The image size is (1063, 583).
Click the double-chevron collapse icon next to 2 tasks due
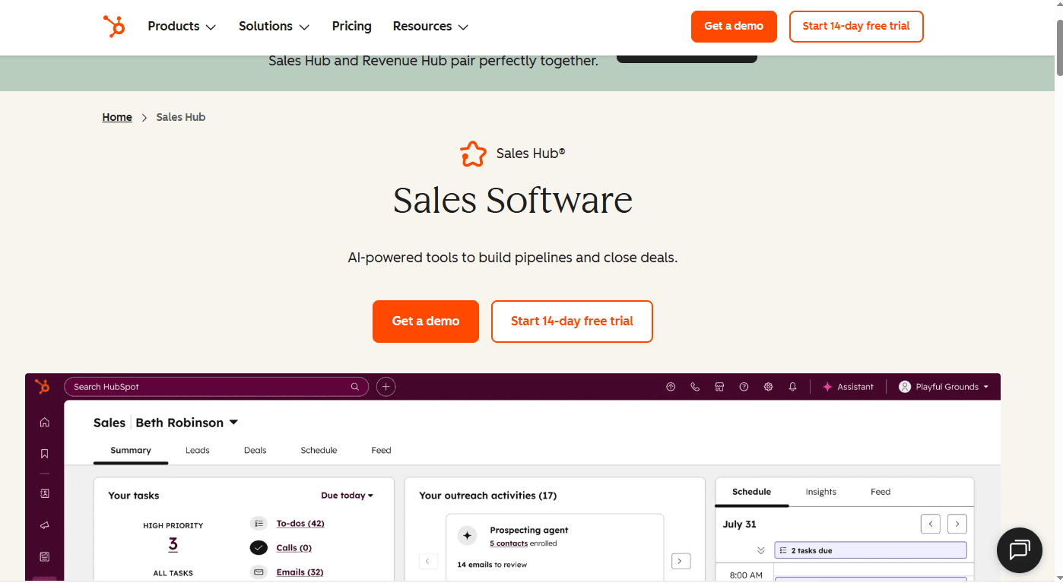760,550
